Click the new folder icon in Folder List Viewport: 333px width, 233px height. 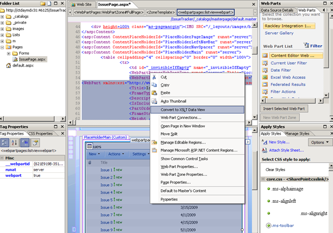tap(43, 4)
